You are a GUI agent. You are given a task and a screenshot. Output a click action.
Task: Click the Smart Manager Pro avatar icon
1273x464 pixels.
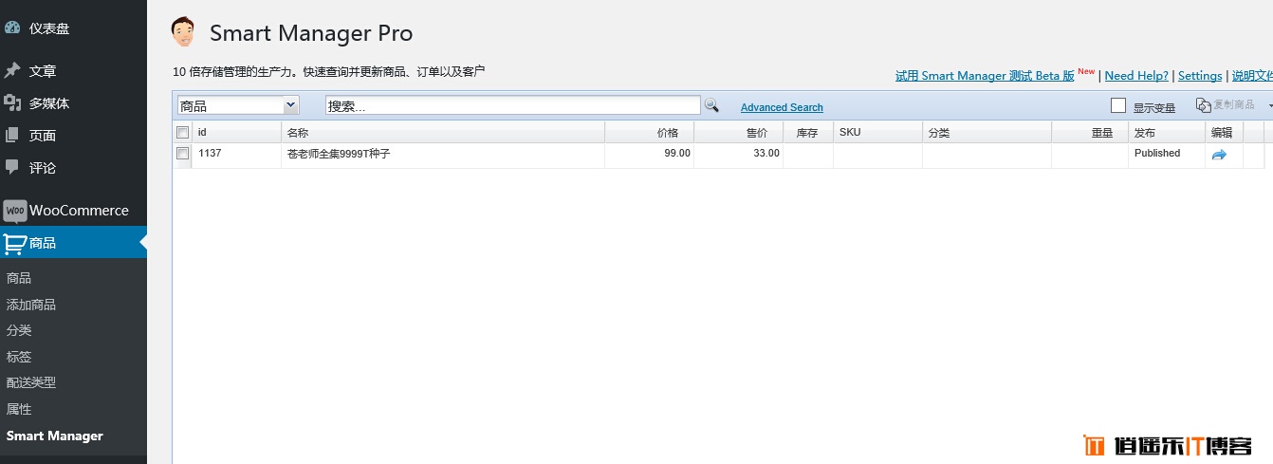tap(183, 32)
